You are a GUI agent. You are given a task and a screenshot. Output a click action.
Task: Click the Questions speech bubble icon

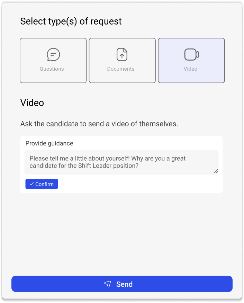point(53,54)
